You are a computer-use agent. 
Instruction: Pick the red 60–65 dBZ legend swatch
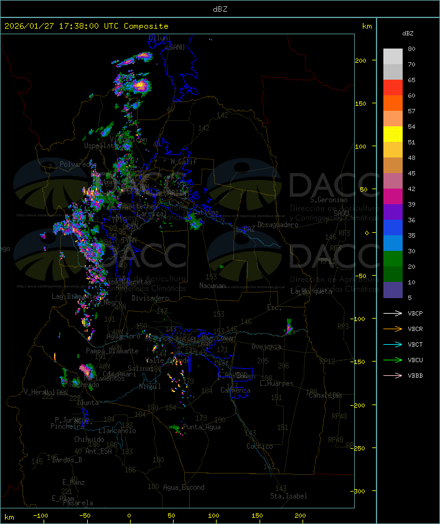click(393, 88)
